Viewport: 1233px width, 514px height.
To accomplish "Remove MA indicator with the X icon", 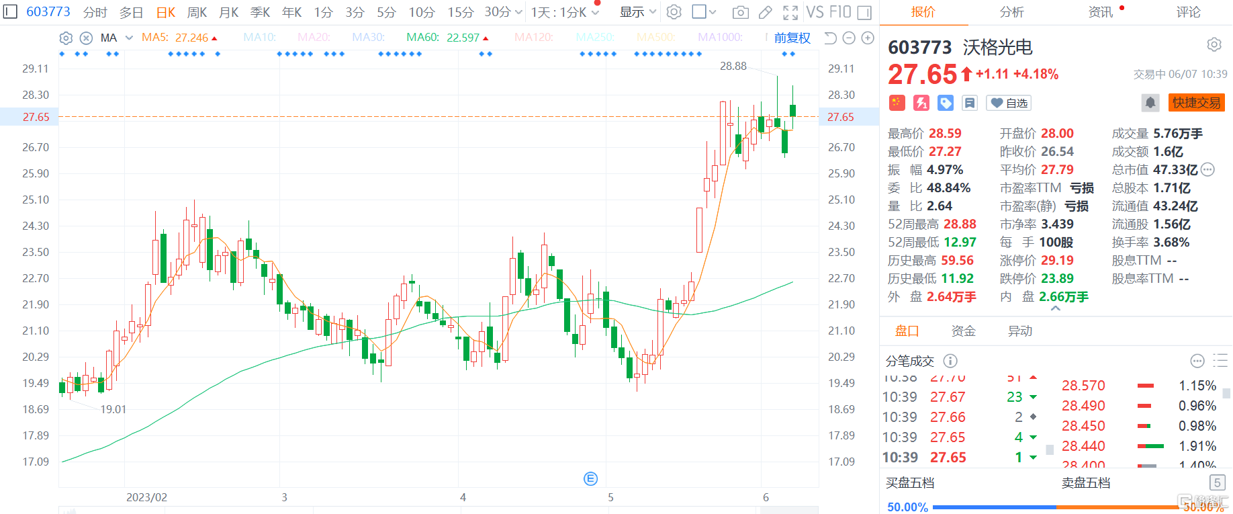I will point(86,38).
